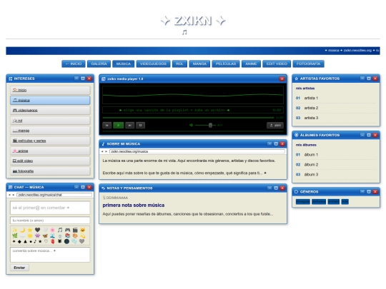Mute audio via the green speaker icon

click(191, 126)
